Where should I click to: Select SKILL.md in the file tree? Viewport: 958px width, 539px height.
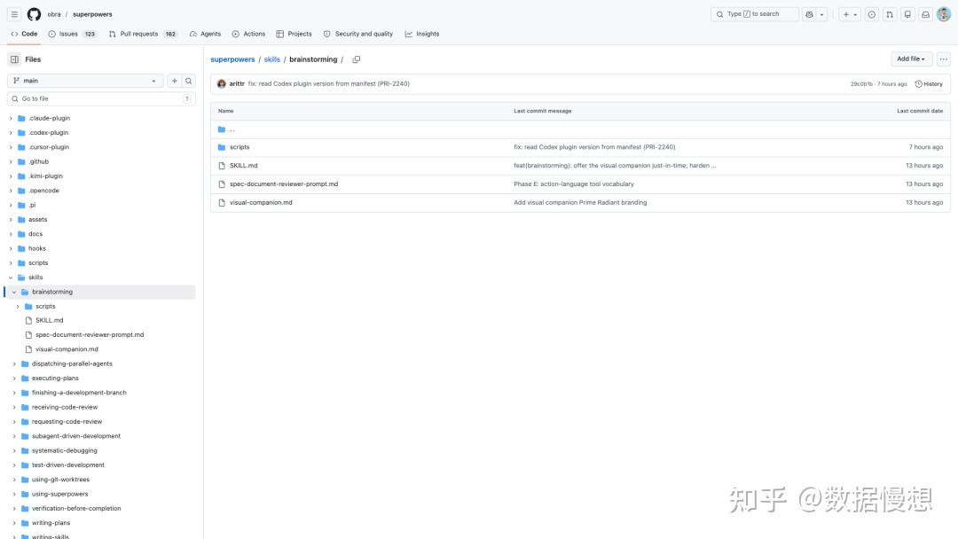point(49,320)
